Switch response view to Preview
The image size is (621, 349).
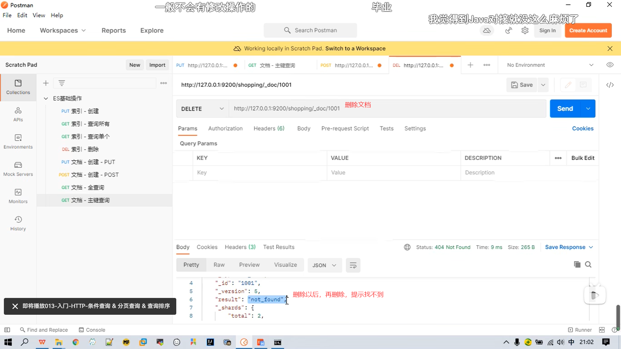coord(249,265)
